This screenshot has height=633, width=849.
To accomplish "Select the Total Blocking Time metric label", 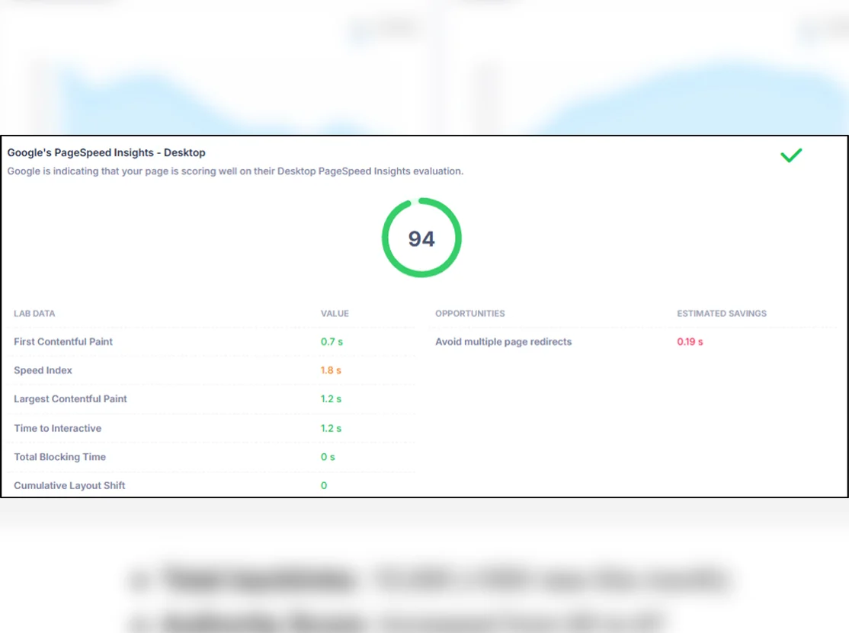I will 59,457.
